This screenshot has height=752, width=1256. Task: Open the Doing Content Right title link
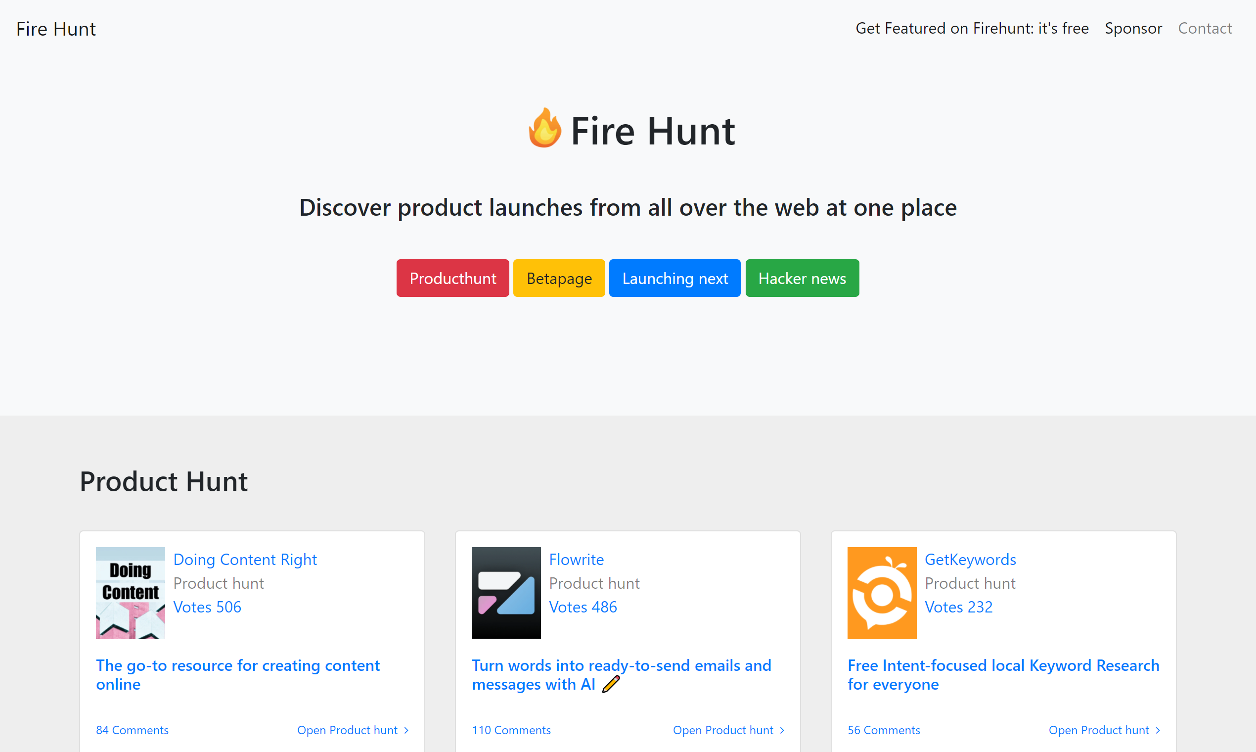click(245, 560)
